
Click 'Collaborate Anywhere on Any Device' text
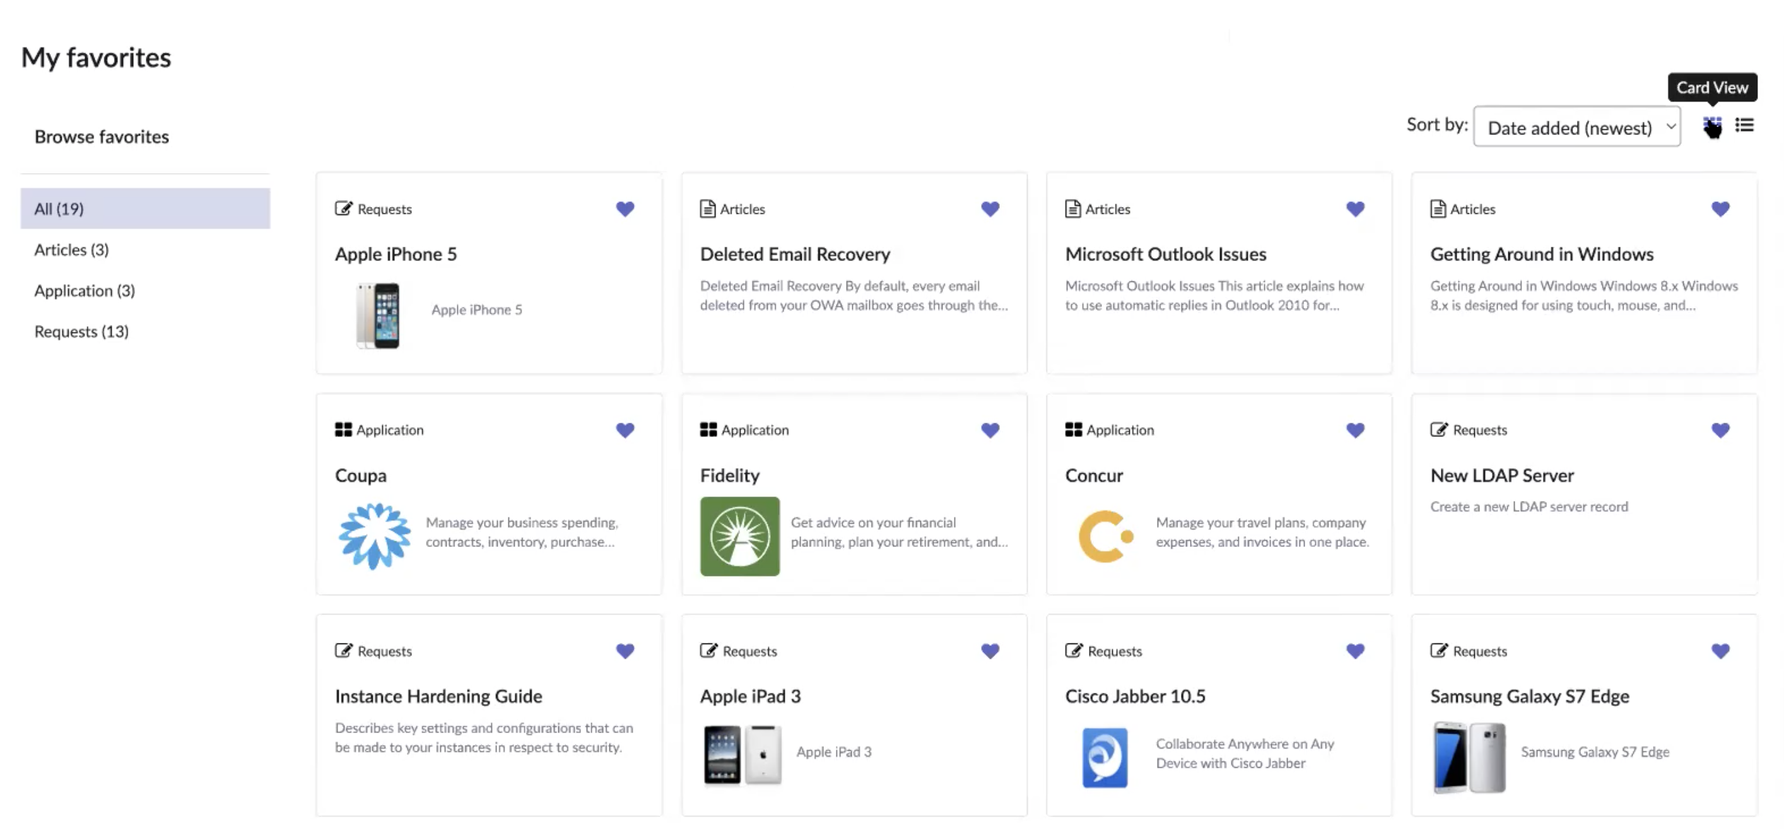1245,753
